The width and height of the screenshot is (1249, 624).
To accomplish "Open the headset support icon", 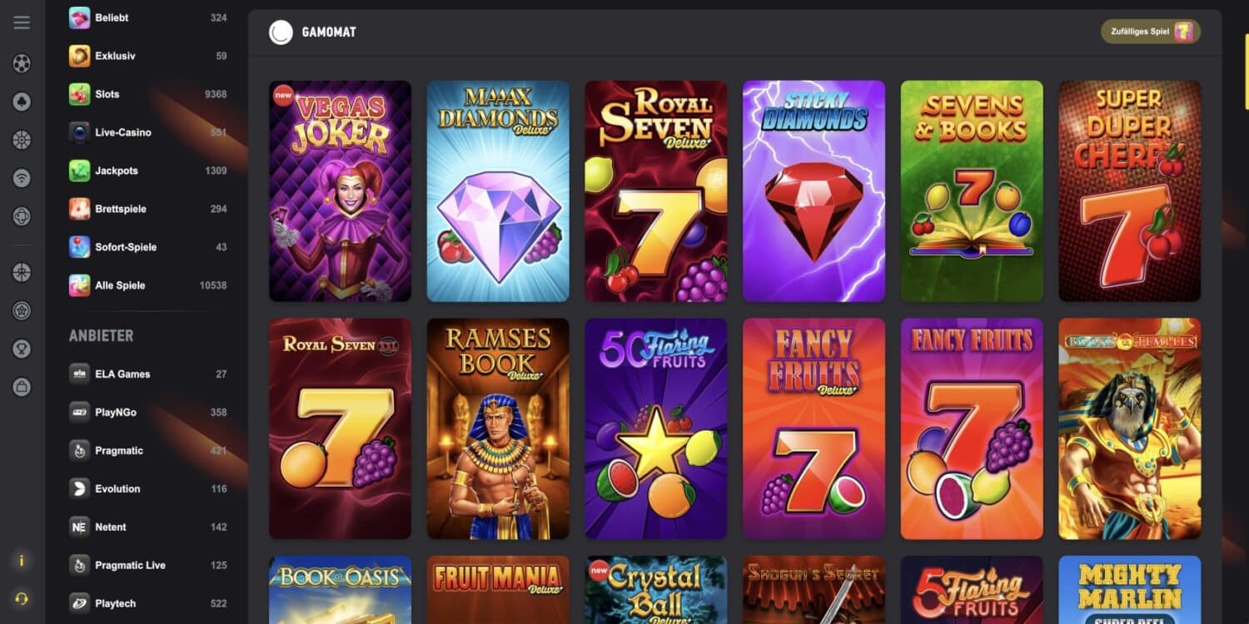I will (x=22, y=598).
